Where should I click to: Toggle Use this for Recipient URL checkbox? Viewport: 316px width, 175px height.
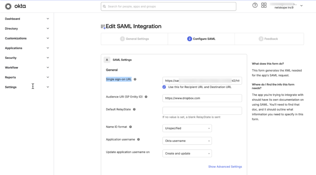click(x=164, y=87)
